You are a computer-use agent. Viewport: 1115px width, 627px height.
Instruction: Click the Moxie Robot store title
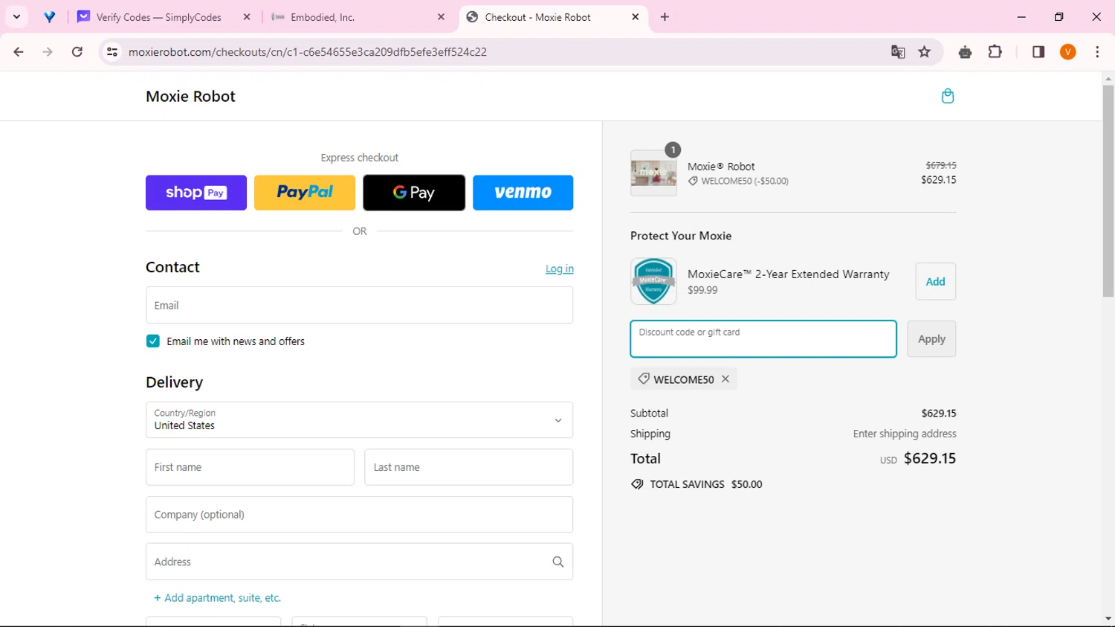pyautogui.click(x=190, y=96)
